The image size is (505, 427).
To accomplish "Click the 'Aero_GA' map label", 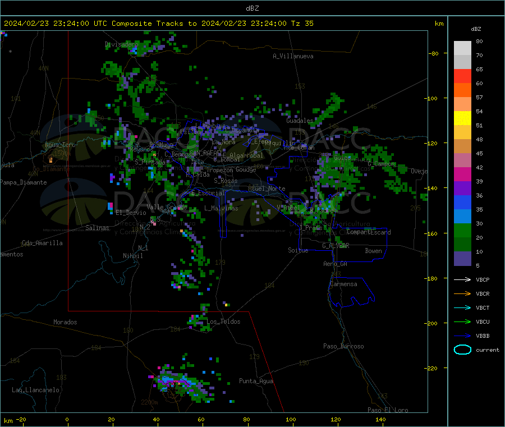I will pos(335,264).
